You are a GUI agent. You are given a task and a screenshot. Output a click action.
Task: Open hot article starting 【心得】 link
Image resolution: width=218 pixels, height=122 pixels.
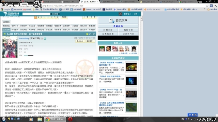point(111,64)
